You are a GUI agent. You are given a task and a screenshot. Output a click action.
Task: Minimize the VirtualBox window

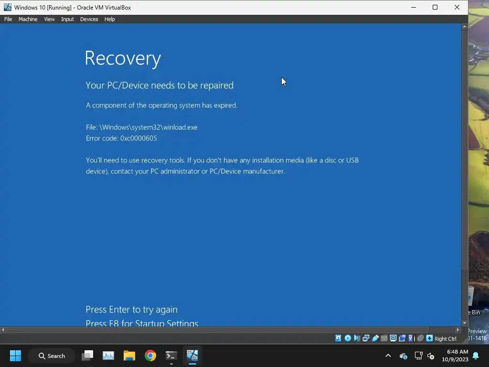[414, 7]
